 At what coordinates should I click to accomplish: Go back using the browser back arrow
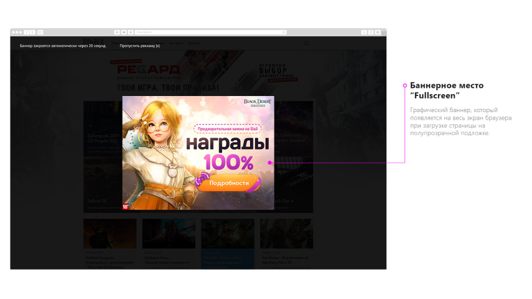click(27, 32)
